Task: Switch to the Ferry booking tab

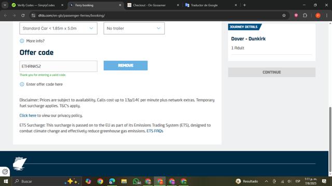Action: click(95, 5)
